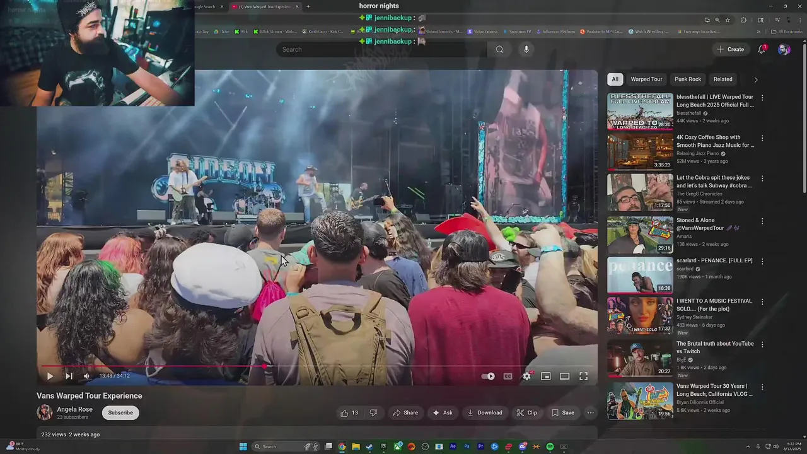
Task: Open options for blessthefall LIVE video
Action: 762,98
